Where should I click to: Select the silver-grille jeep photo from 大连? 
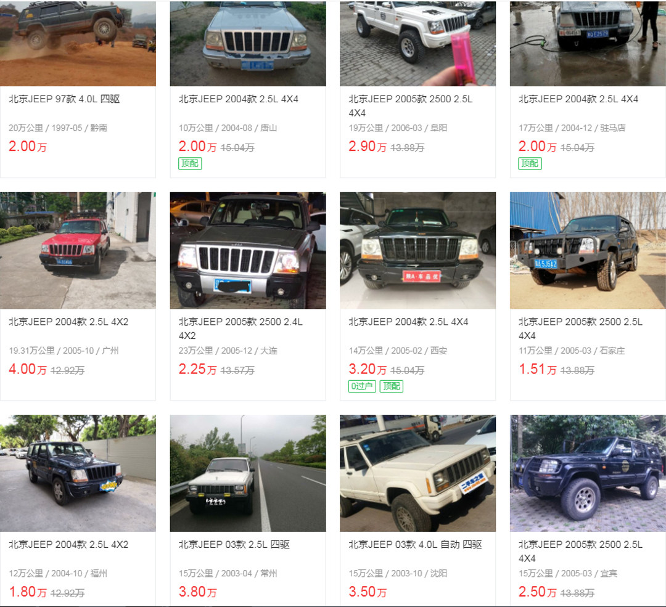(x=248, y=250)
